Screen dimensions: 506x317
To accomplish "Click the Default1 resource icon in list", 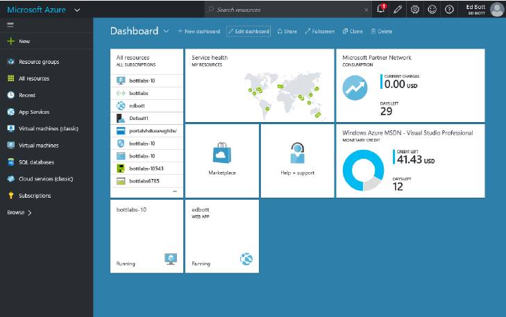I will click(120, 118).
